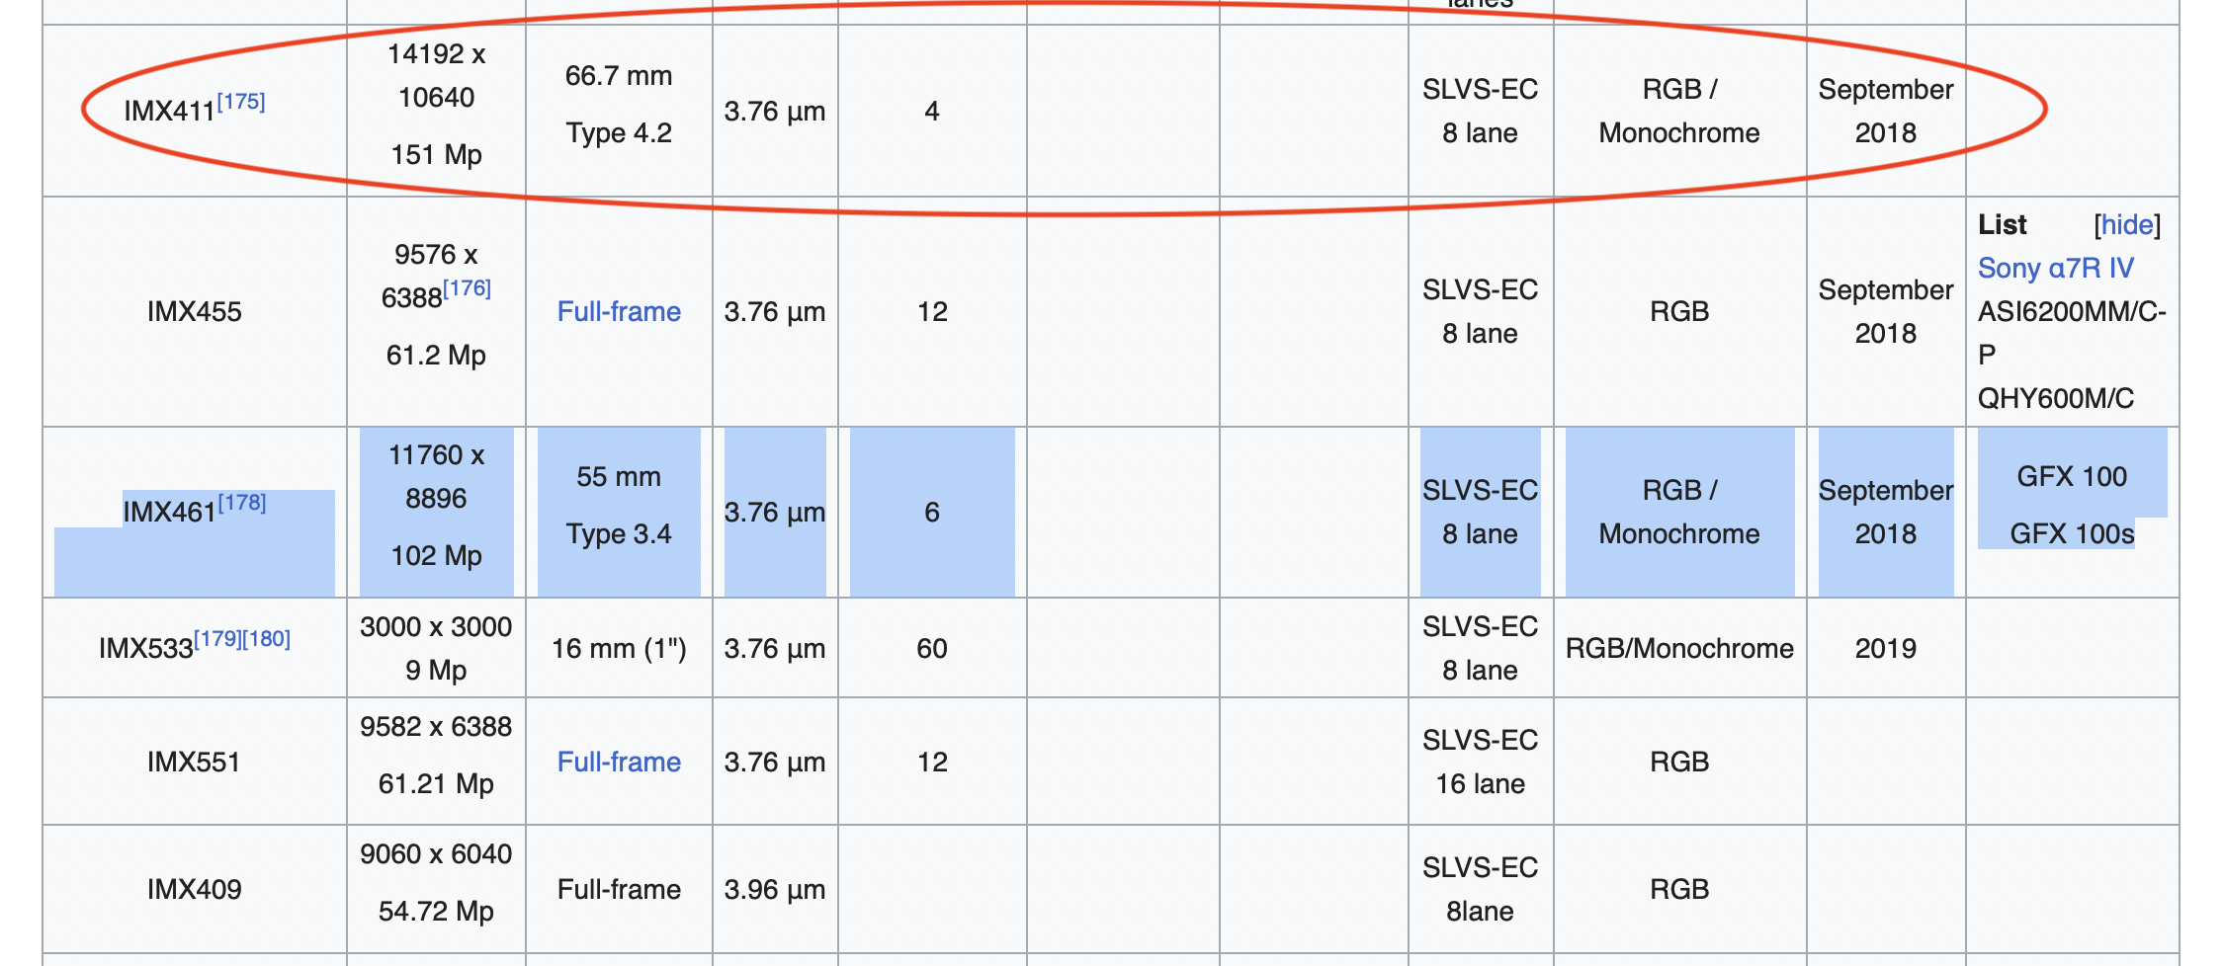
Task: Click the SLVS-EC 16 lane cell
Action: coord(1480,763)
